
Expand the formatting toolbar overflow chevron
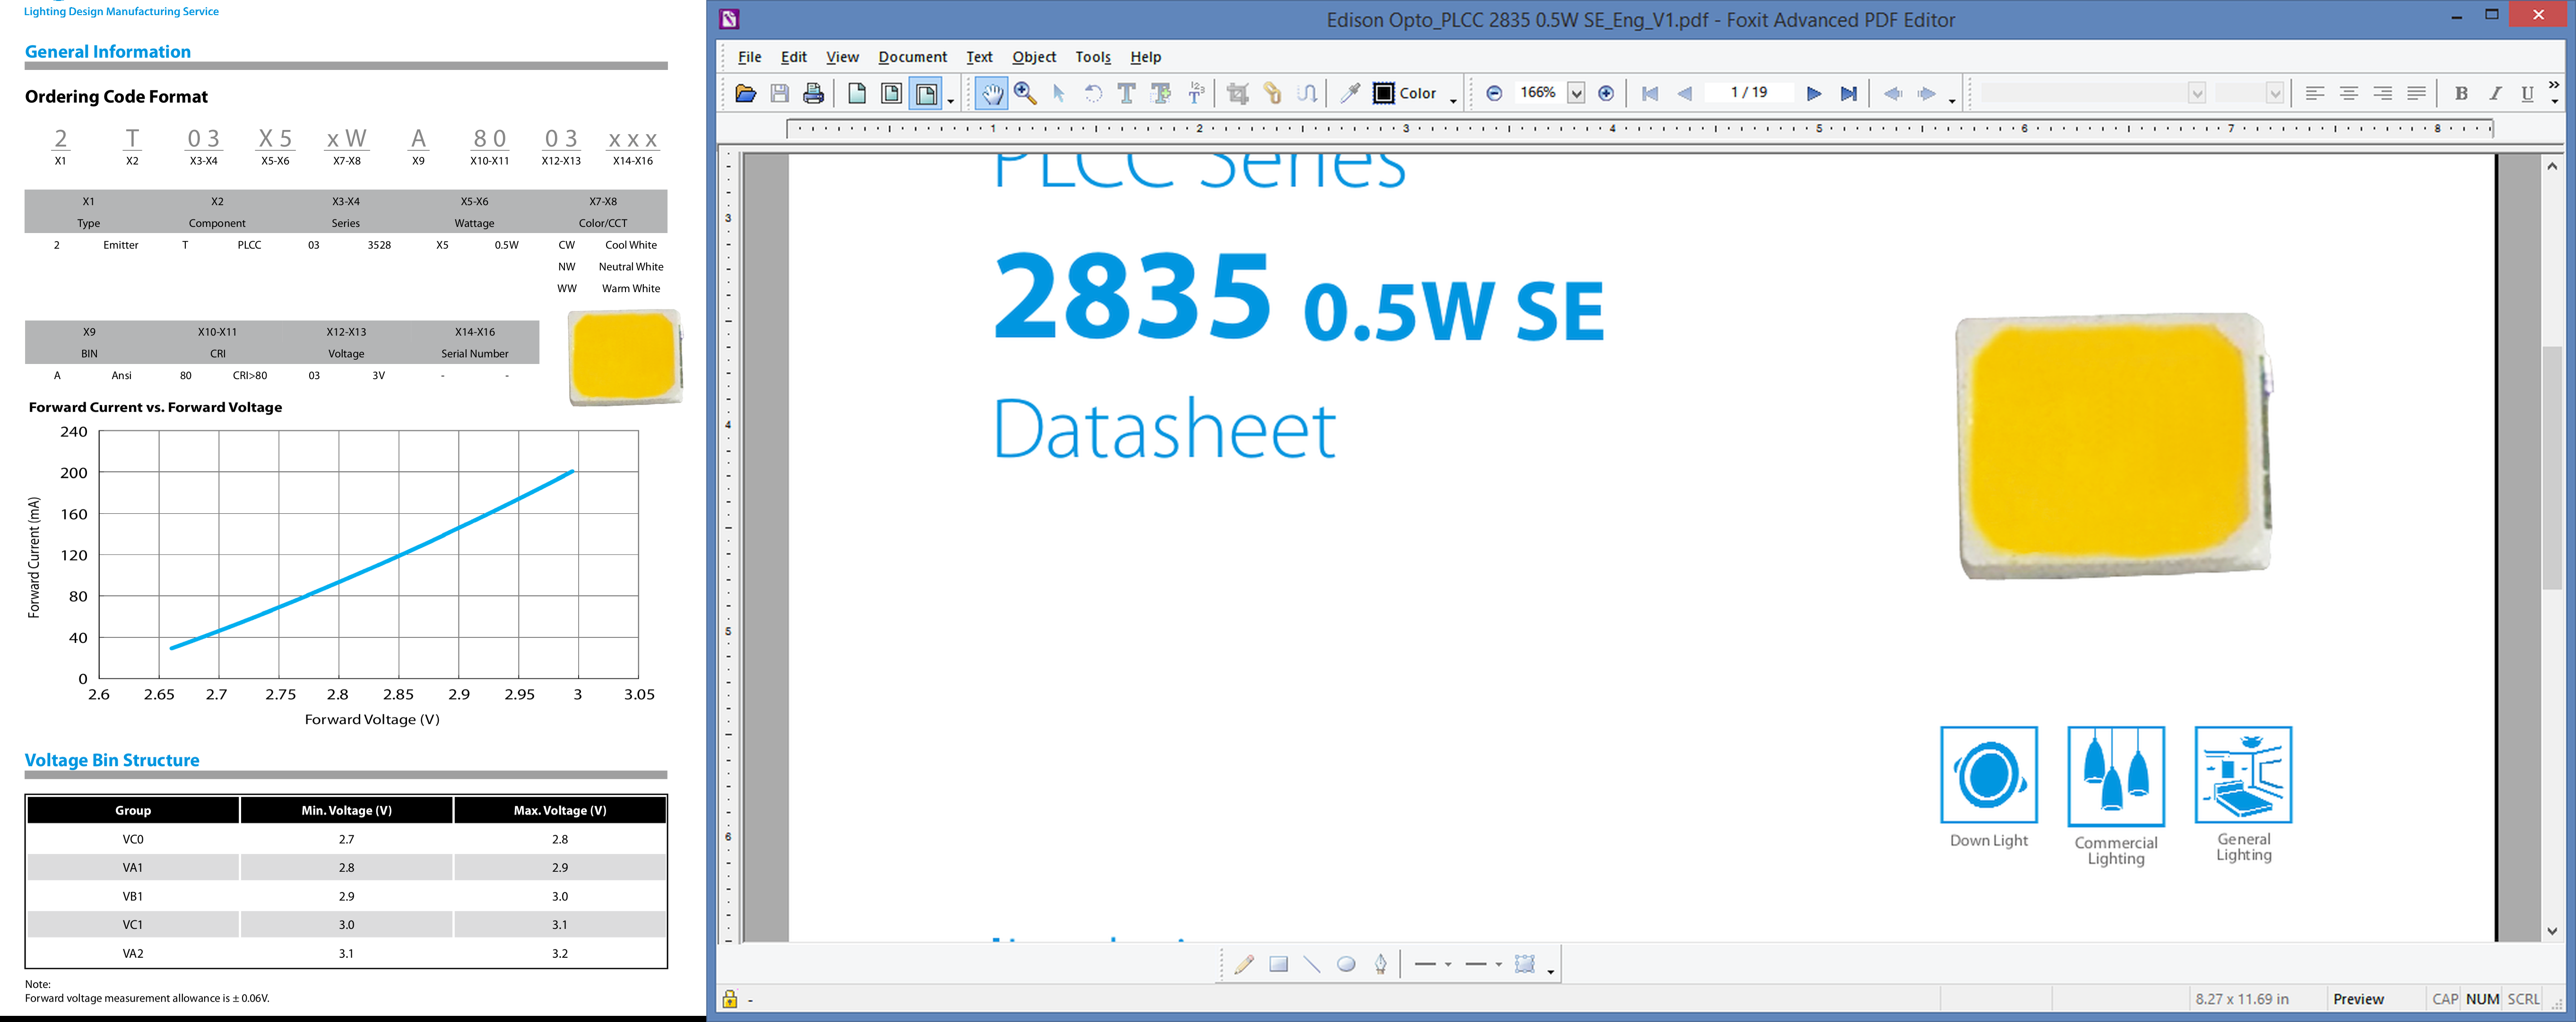click(2554, 85)
